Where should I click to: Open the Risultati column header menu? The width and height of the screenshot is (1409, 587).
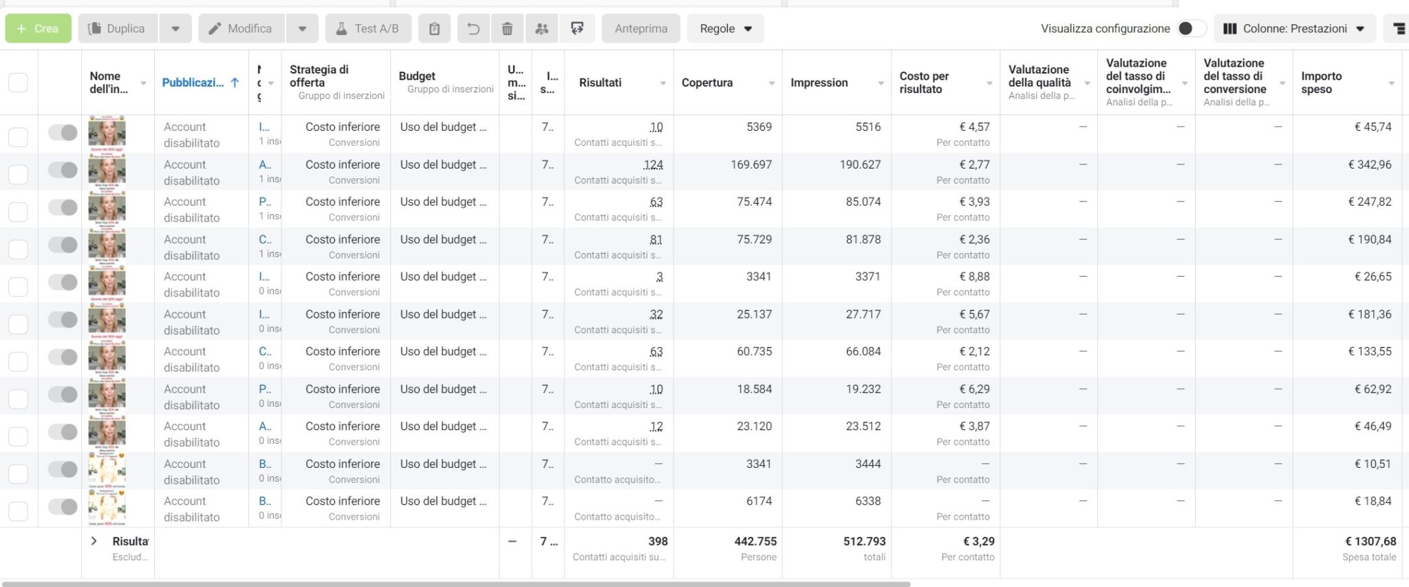click(x=663, y=83)
